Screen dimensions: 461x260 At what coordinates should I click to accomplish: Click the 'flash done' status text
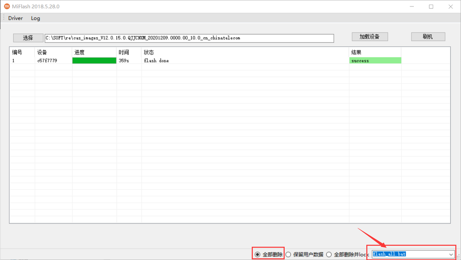tap(156, 61)
